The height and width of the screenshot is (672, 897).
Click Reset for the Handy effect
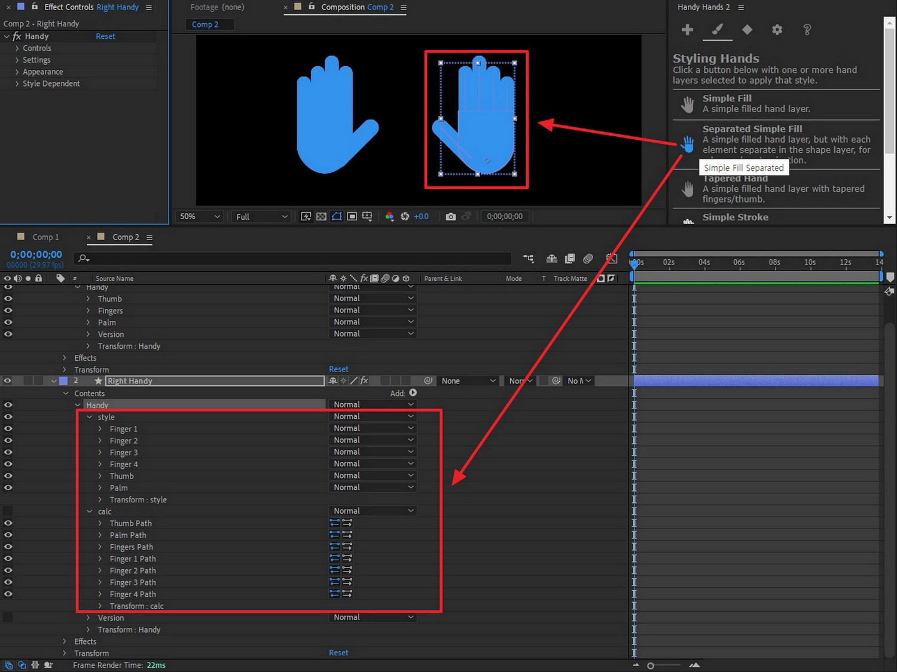pyautogui.click(x=105, y=36)
